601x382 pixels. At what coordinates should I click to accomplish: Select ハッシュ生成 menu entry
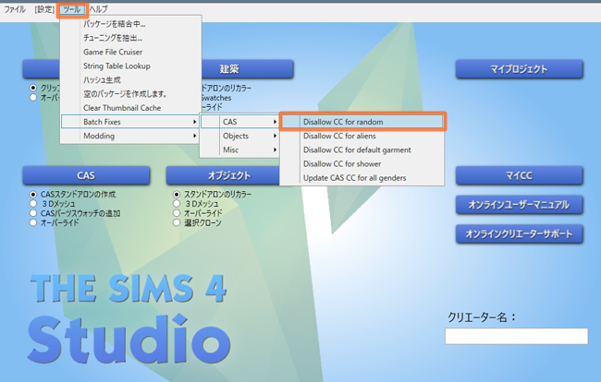click(x=130, y=80)
